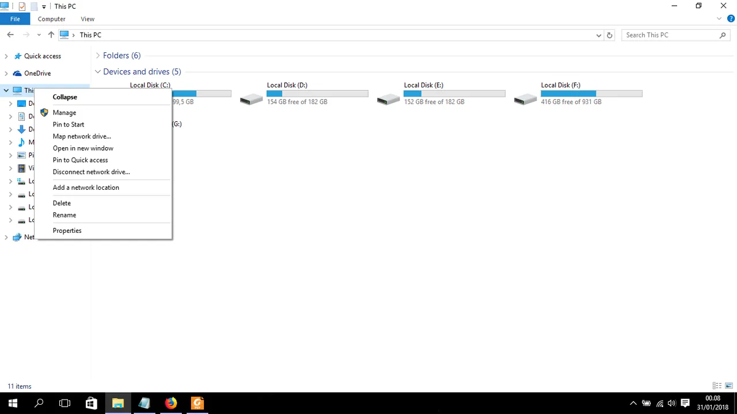This screenshot has height=414, width=737.
Task: Expand the Folders (6) group
Action: tap(98, 55)
